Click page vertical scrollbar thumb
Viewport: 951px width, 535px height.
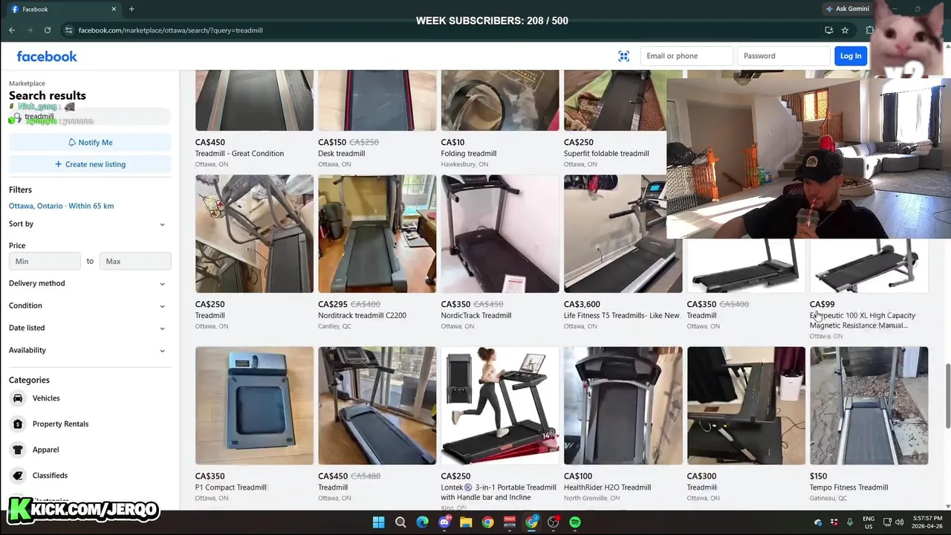[947, 395]
